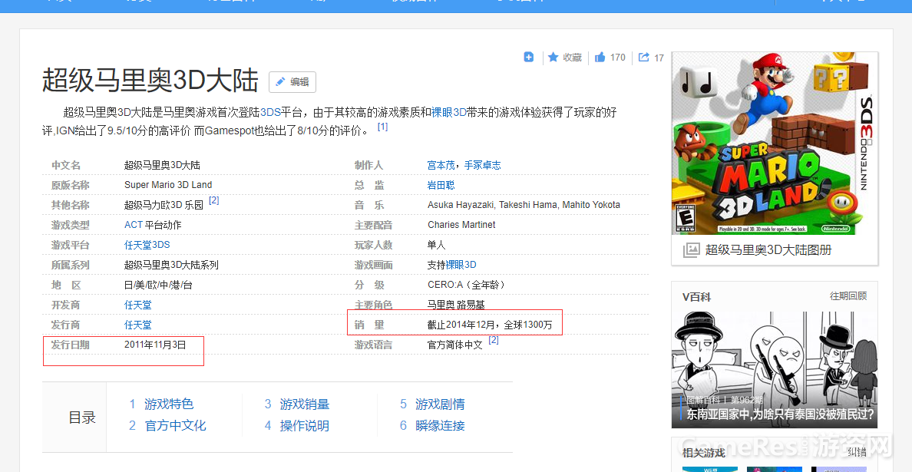Click the 目录 contents heading
912x472 pixels.
[82, 418]
